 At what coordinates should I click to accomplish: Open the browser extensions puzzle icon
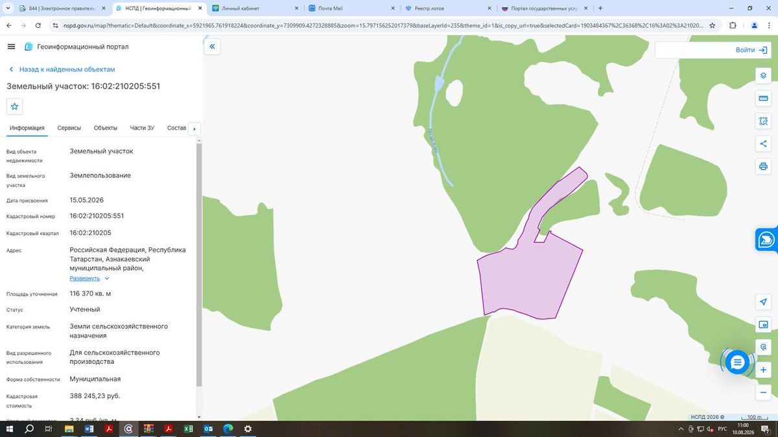(733, 25)
